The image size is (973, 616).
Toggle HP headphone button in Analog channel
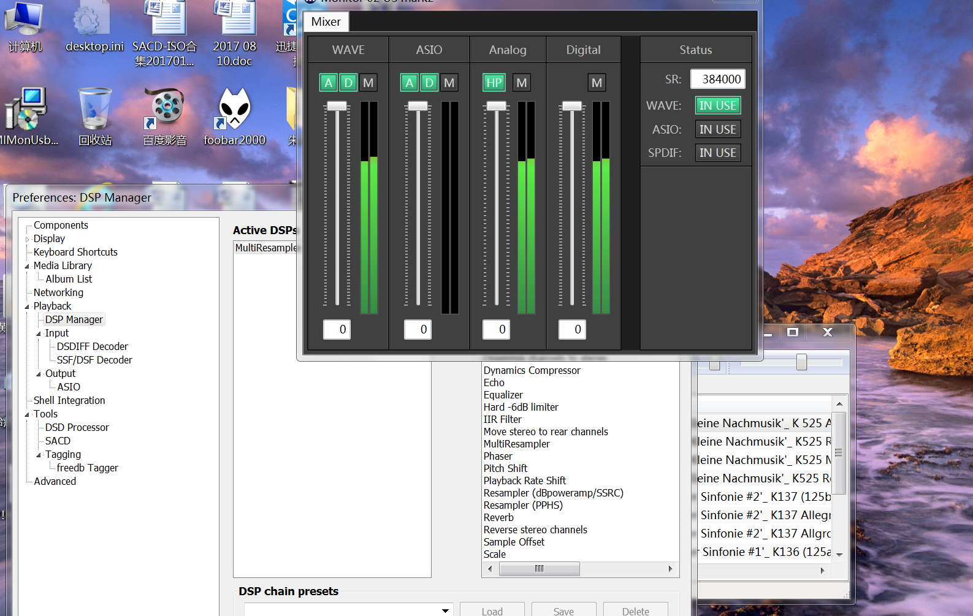pos(494,83)
